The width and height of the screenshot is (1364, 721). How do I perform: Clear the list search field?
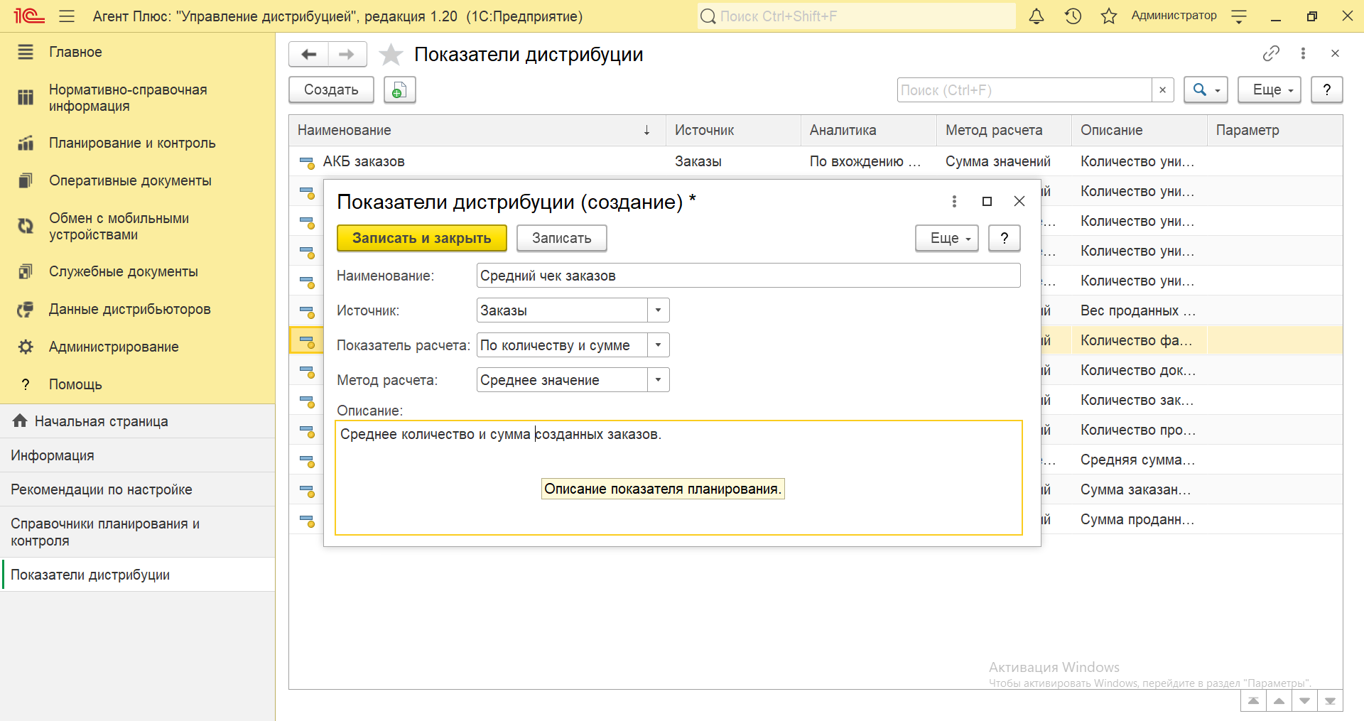click(x=1163, y=90)
